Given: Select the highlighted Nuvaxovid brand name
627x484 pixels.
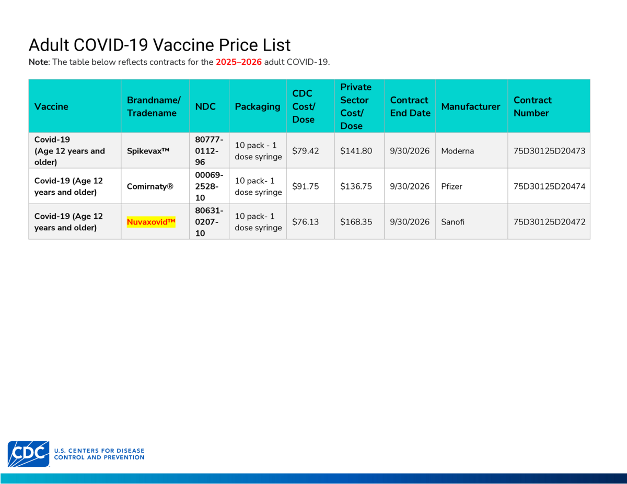Looking at the screenshot, I should pos(151,222).
